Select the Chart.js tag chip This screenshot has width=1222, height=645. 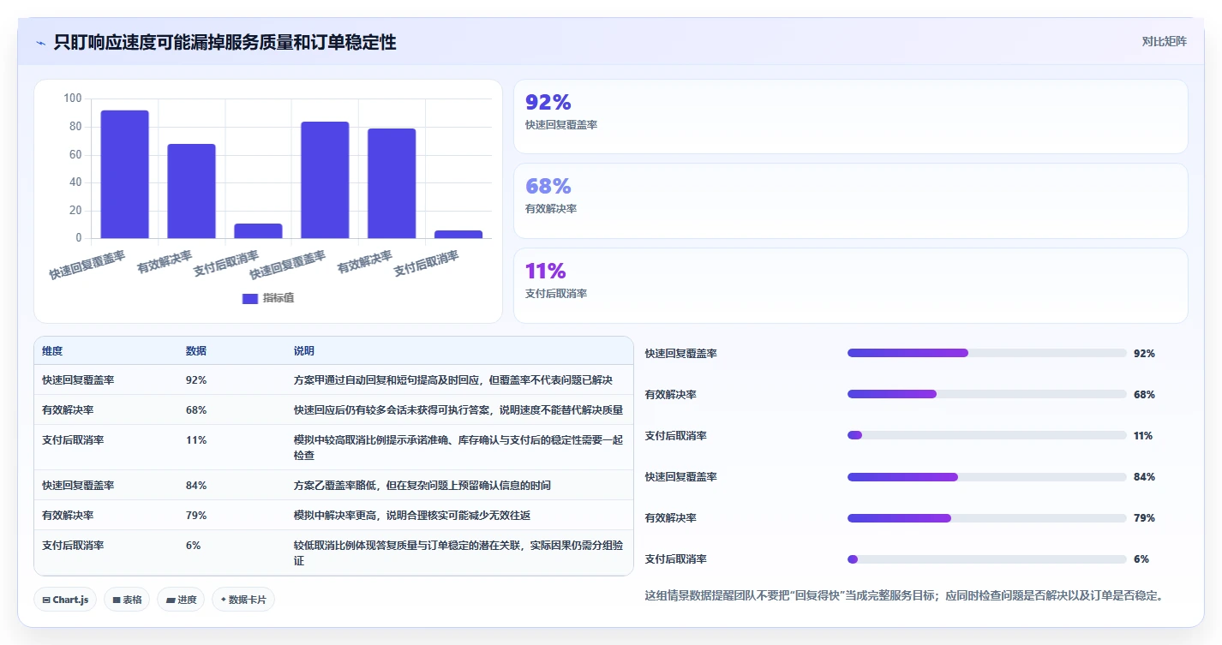tap(66, 600)
